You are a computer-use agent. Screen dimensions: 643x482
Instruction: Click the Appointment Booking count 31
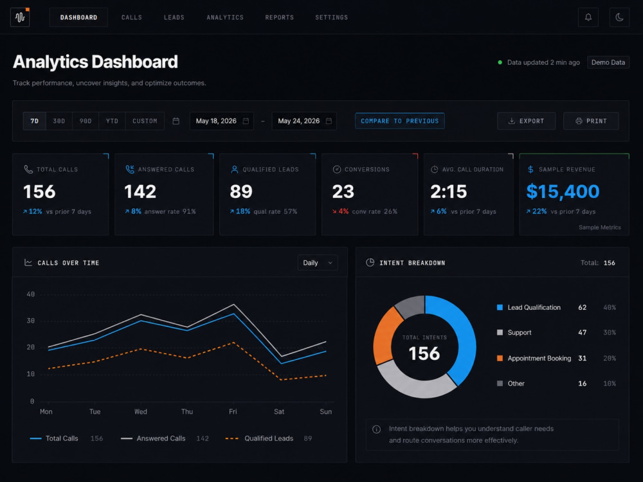tap(583, 358)
